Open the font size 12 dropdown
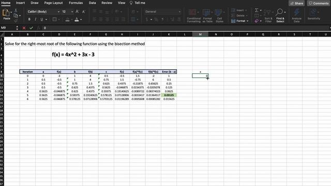This screenshot has height=186, width=331. 72,11
